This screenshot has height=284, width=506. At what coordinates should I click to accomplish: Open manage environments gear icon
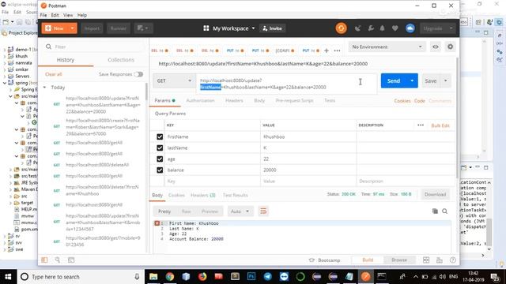point(450,47)
